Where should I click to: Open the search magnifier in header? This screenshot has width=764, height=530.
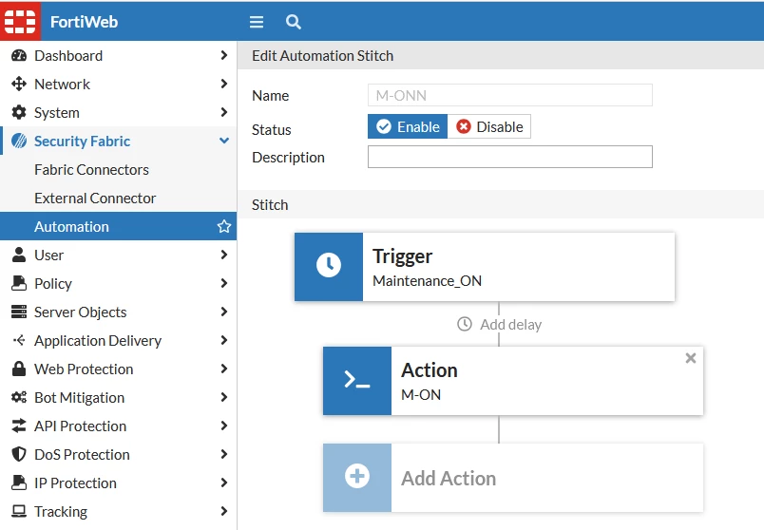tap(293, 22)
